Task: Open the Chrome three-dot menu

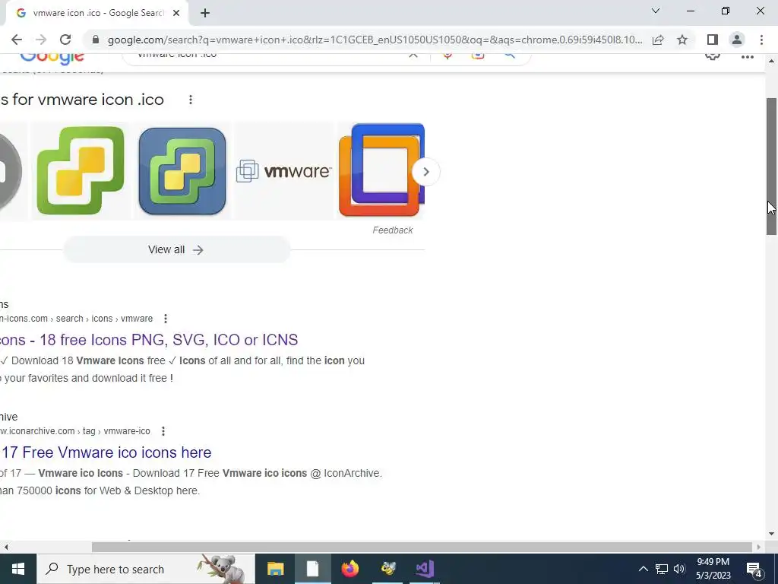Action: click(x=761, y=40)
